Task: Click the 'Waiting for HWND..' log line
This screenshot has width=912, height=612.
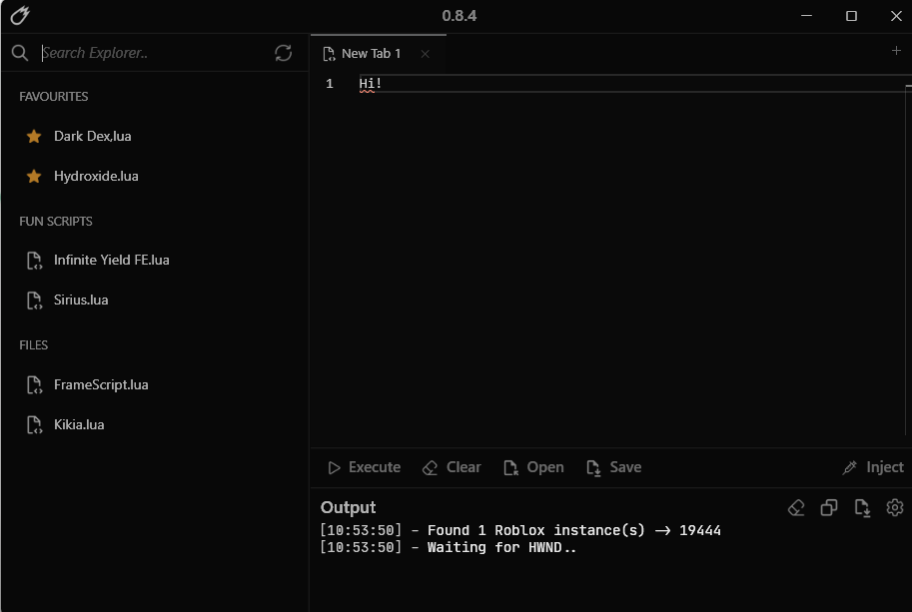Action: tap(449, 547)
